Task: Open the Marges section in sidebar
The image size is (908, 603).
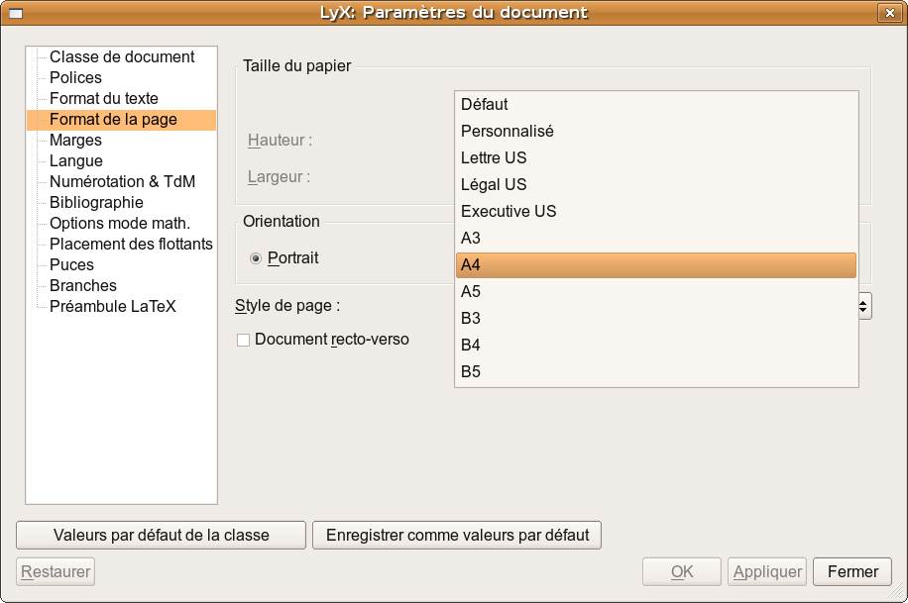Action: click(75, 141)
